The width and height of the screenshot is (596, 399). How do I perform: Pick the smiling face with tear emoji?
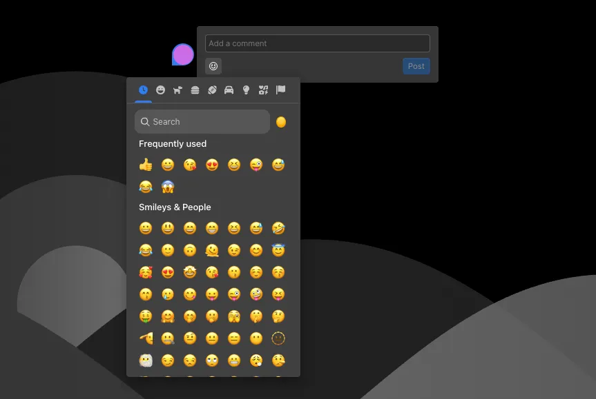click(x=168, y=294)
